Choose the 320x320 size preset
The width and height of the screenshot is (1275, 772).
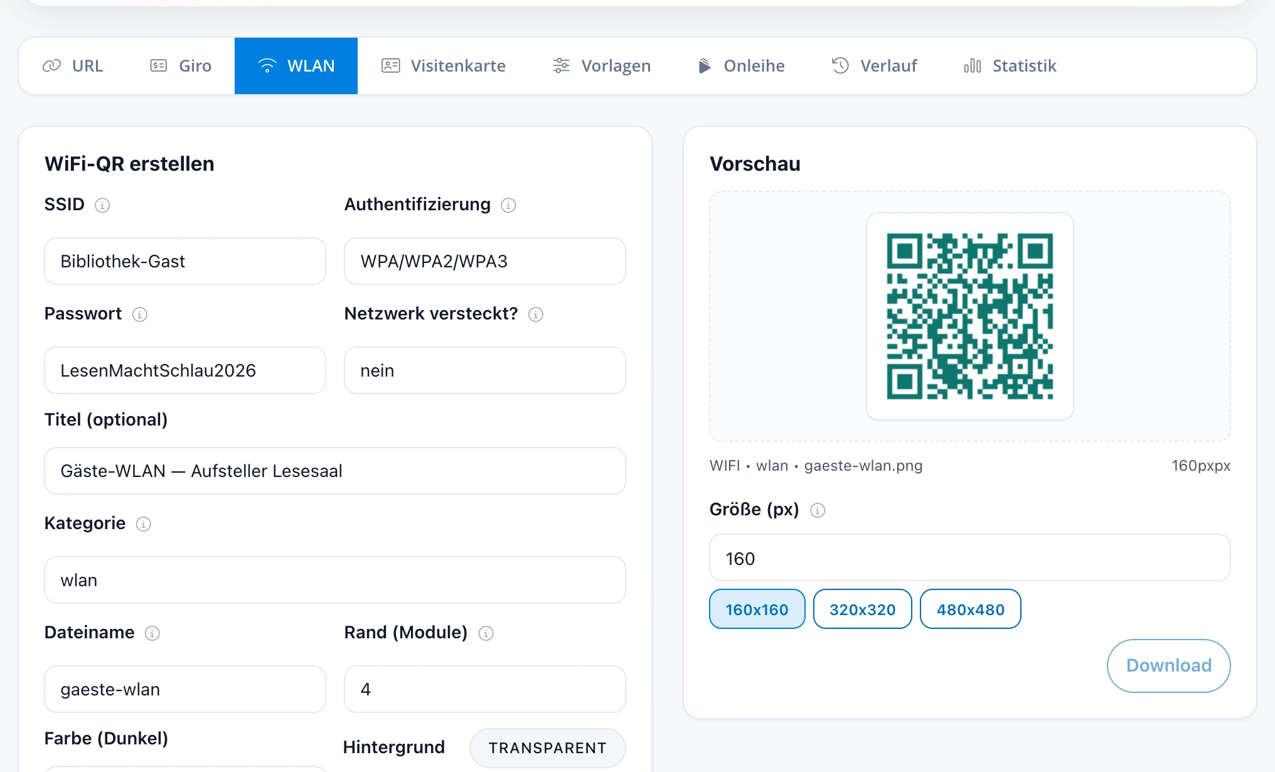coord(863,609)
